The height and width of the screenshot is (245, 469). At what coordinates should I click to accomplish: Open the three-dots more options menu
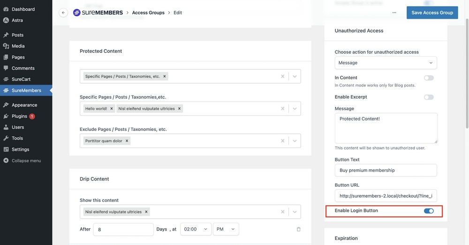[x=394, y=13]
